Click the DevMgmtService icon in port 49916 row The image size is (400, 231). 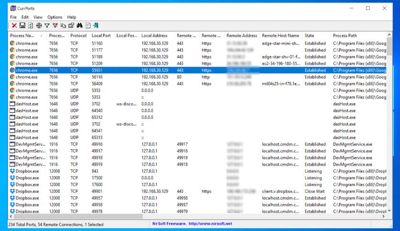coord(12,144)
